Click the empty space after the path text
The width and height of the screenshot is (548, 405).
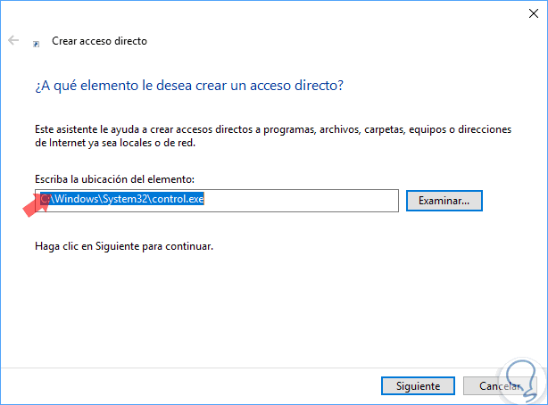[x=303, y=201]
